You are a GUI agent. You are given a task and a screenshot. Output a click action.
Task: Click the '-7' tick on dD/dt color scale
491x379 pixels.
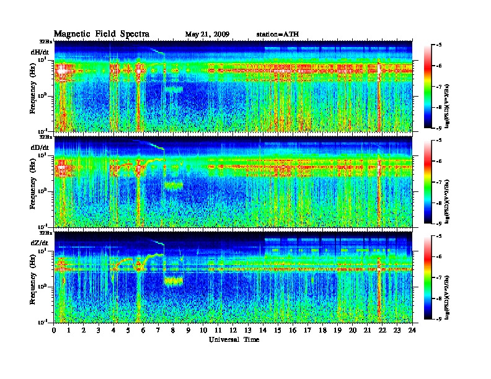(x=439, y=182)
